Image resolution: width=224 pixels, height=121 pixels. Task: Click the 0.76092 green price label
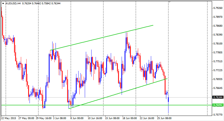pyautogui.click(x=218, y=105)
